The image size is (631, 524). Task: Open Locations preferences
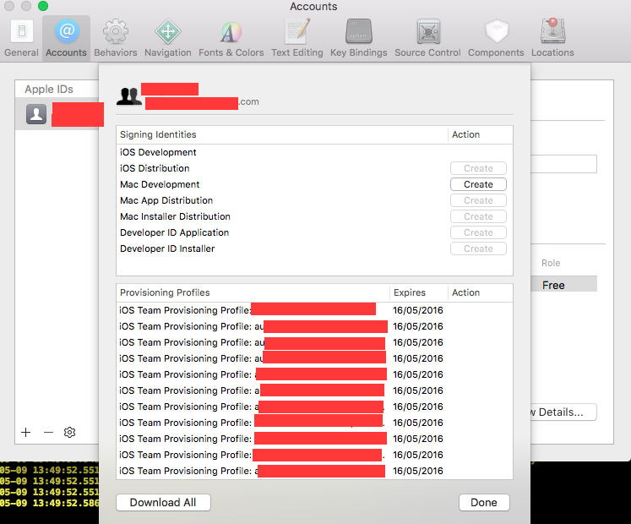[x=552, y=39]
